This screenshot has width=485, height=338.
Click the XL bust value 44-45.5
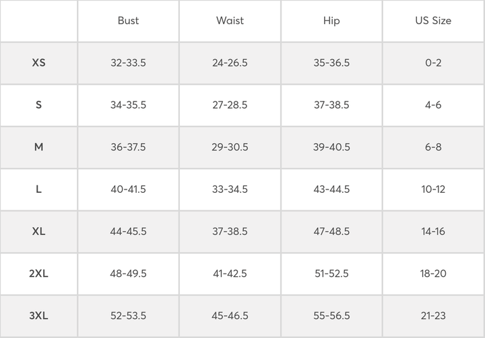point(128,231)
